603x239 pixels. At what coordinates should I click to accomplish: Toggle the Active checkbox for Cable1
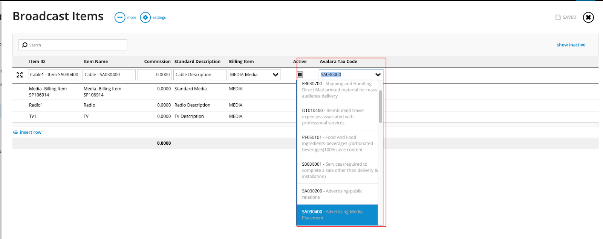(x=300, y=75)
